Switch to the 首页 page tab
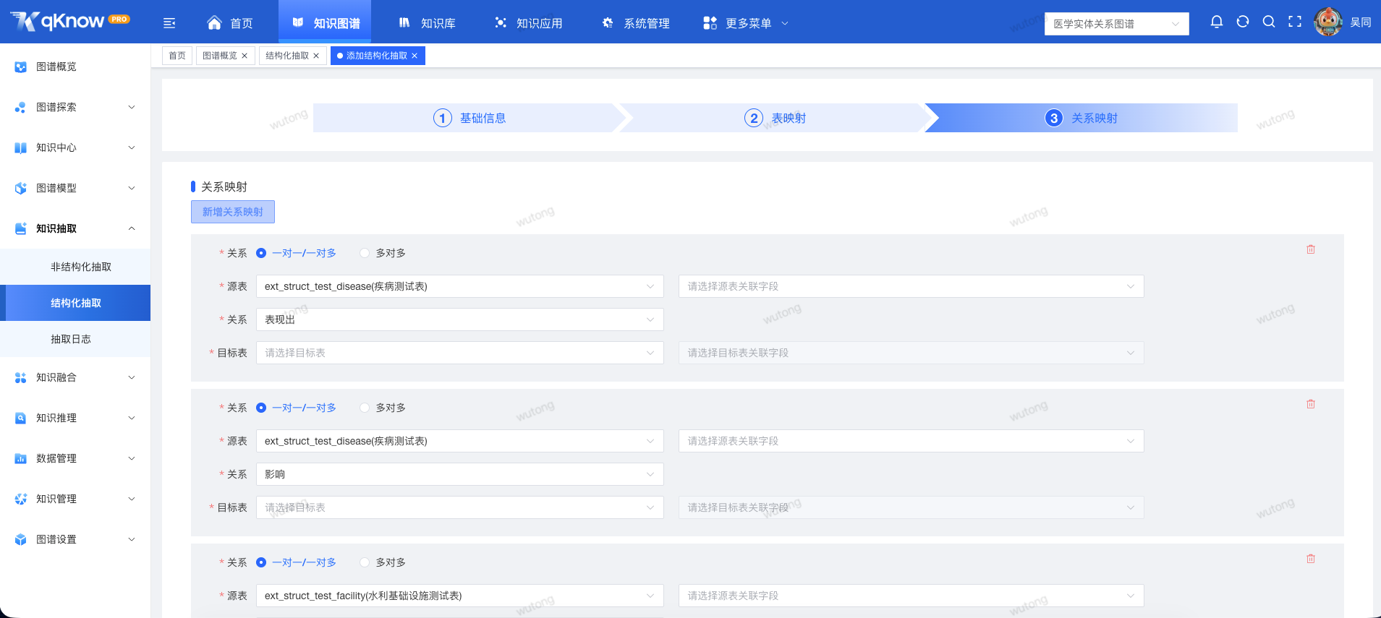This screenshot has height=618, width=1381. pyautogui.click(x=177, y=56)
